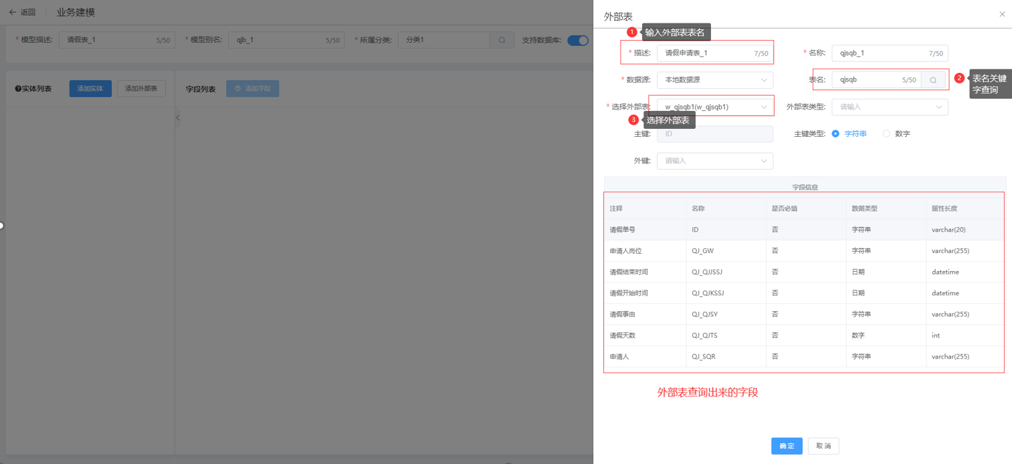1012x464 pixels.
Task: Open the 数据源 dropdown
Action: (x=714, y=80)
